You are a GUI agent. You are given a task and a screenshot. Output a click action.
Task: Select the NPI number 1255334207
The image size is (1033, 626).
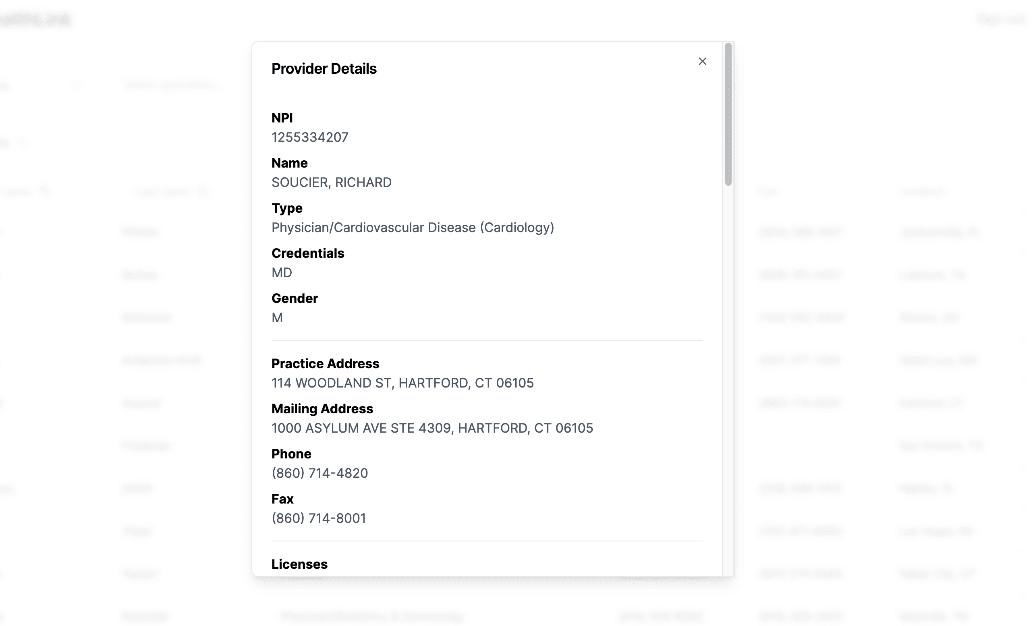point(310,137)
